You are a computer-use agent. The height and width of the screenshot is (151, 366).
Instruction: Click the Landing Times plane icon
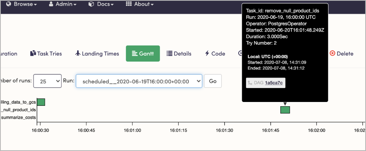point(78,53)
